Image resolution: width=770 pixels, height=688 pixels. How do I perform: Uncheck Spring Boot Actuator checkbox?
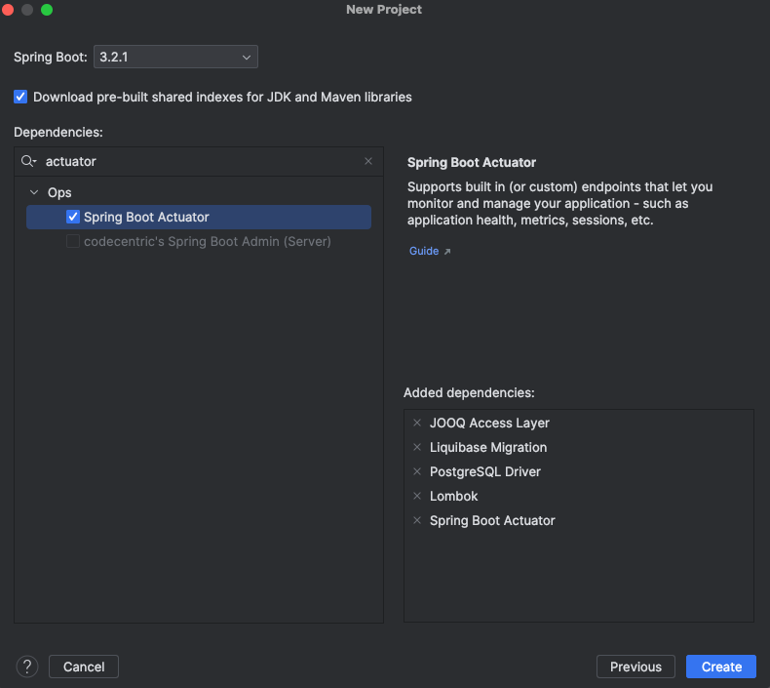73,217
